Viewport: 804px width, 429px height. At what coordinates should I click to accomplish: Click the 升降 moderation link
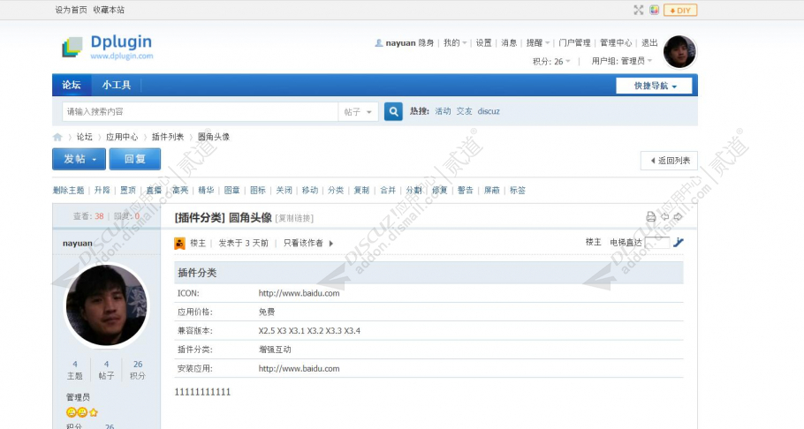[x=102, y=190]
